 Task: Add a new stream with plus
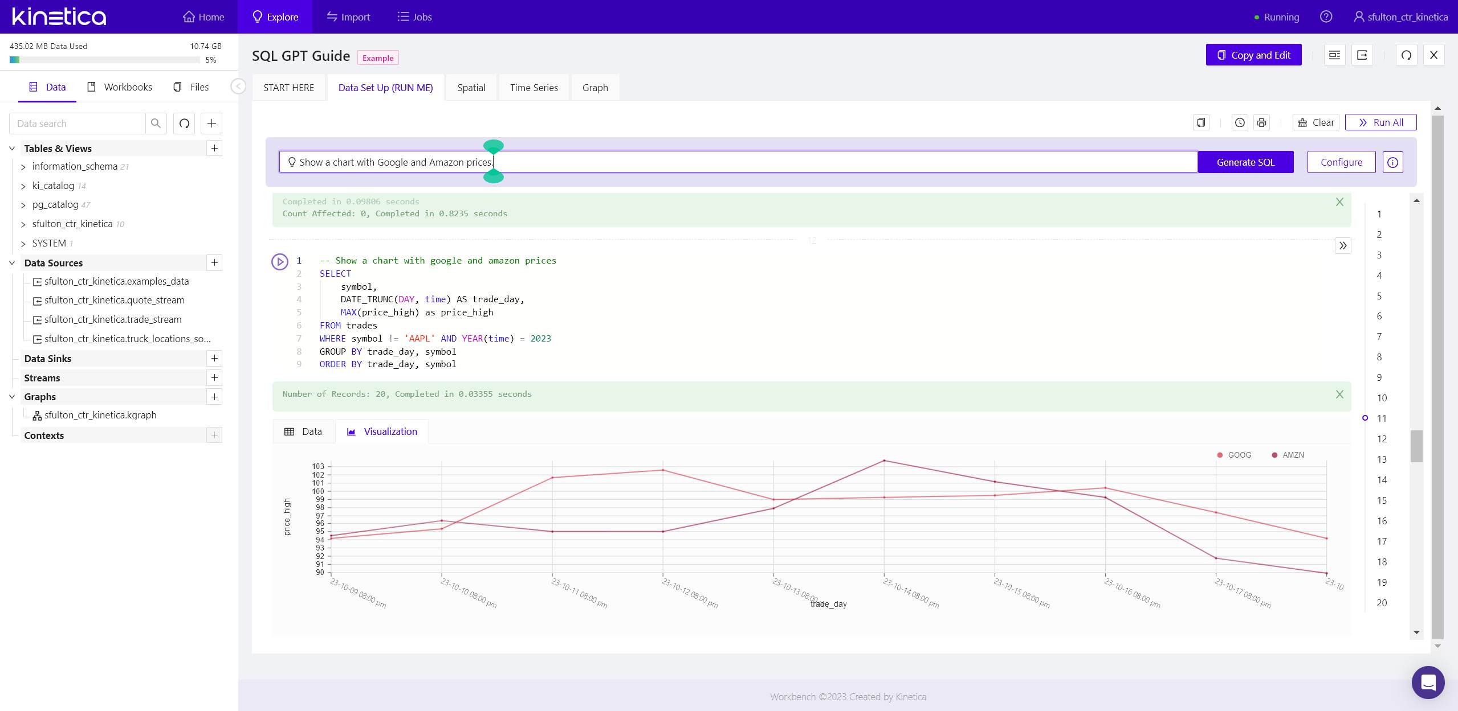(x=214, y=378)
